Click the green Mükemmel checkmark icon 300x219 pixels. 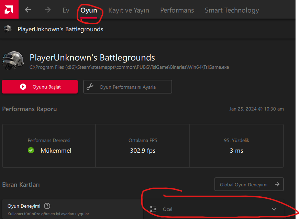point(31,150)
